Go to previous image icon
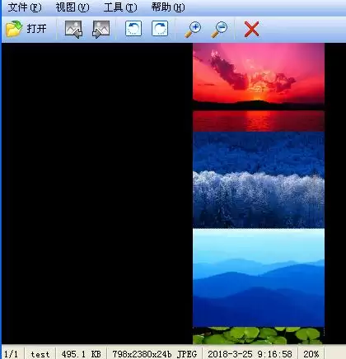 click(73, 29)
